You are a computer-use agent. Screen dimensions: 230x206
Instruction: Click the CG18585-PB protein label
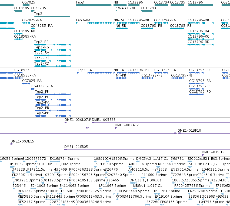point(25,70)
